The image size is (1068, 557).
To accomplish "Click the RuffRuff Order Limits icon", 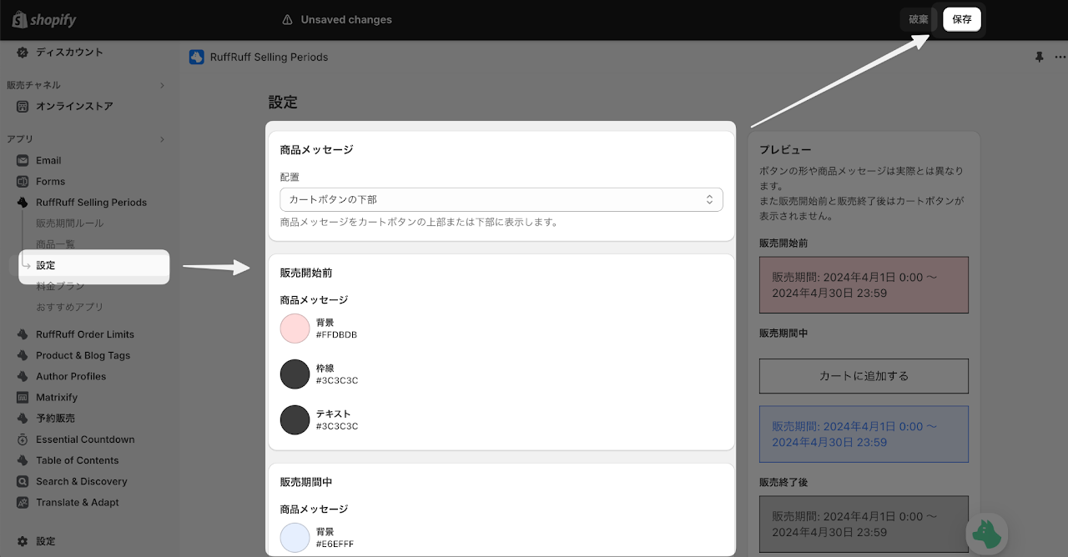I will pyautogui.click(x=23, y=334).
